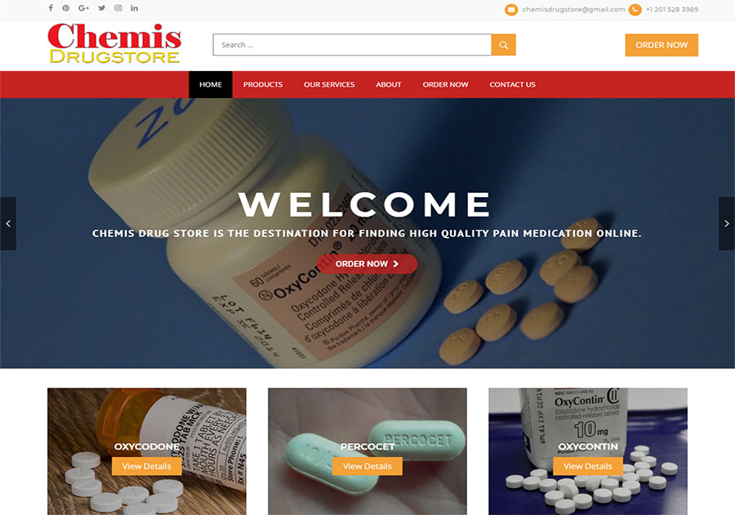View Details for Percocet
The image size is (735, 515).
[367, 466]
